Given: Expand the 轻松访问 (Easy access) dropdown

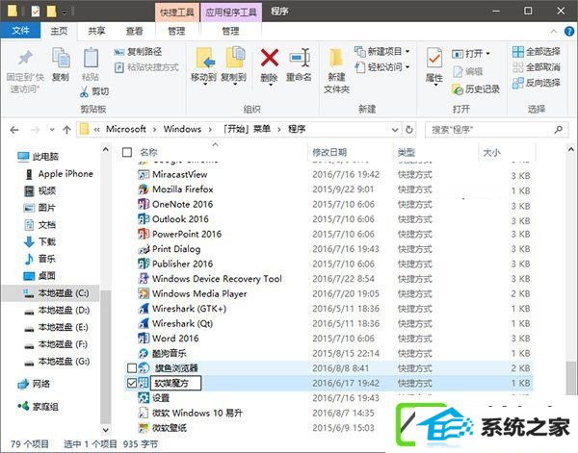Looking at the screenshot, I should (x=407, y=67).
